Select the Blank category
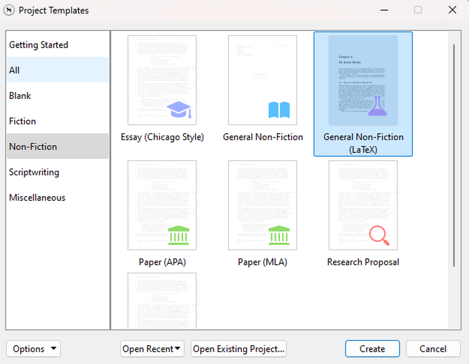The image size is (469, 364). [x=20, y=96]
